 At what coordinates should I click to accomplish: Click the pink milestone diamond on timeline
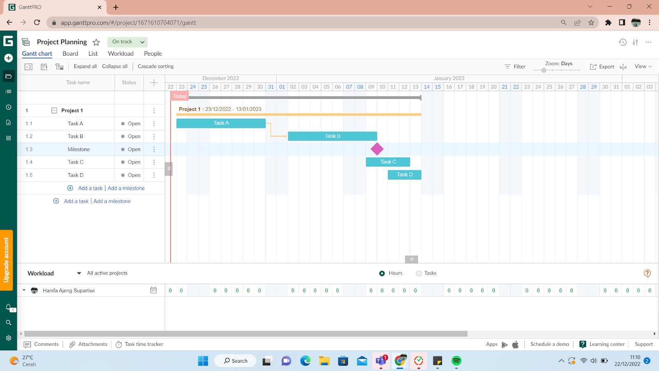click(377, 149)
